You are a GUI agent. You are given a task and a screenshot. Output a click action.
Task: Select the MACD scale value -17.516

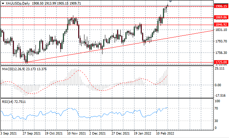[x=220, y=96]
